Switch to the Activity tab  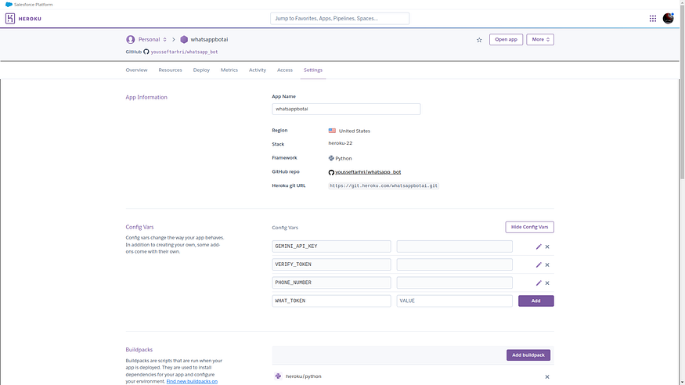click(x=258, y=70)
